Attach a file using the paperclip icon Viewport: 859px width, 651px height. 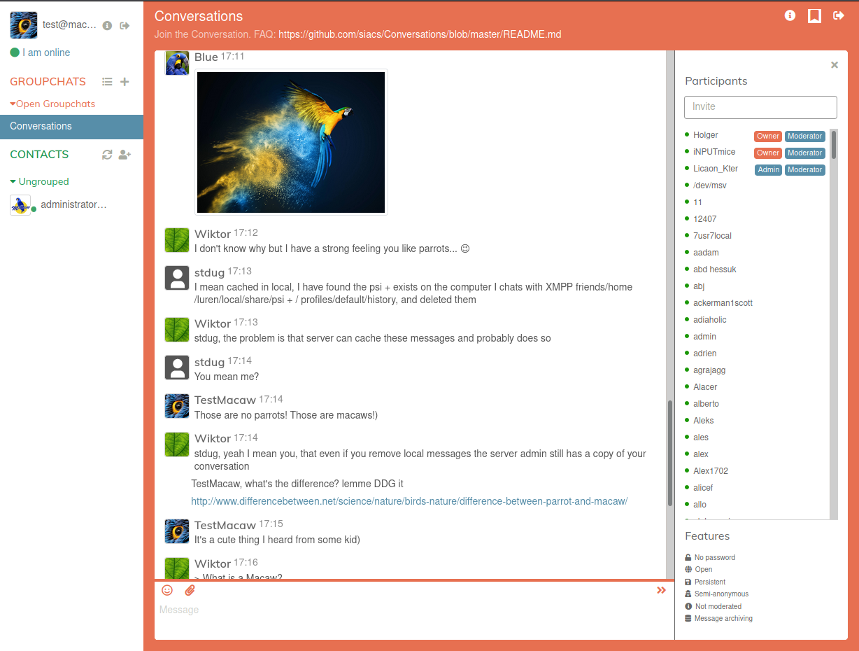(190, 590)
